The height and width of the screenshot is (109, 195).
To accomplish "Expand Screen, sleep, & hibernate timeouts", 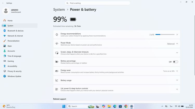I will click(x=116, y=53).
